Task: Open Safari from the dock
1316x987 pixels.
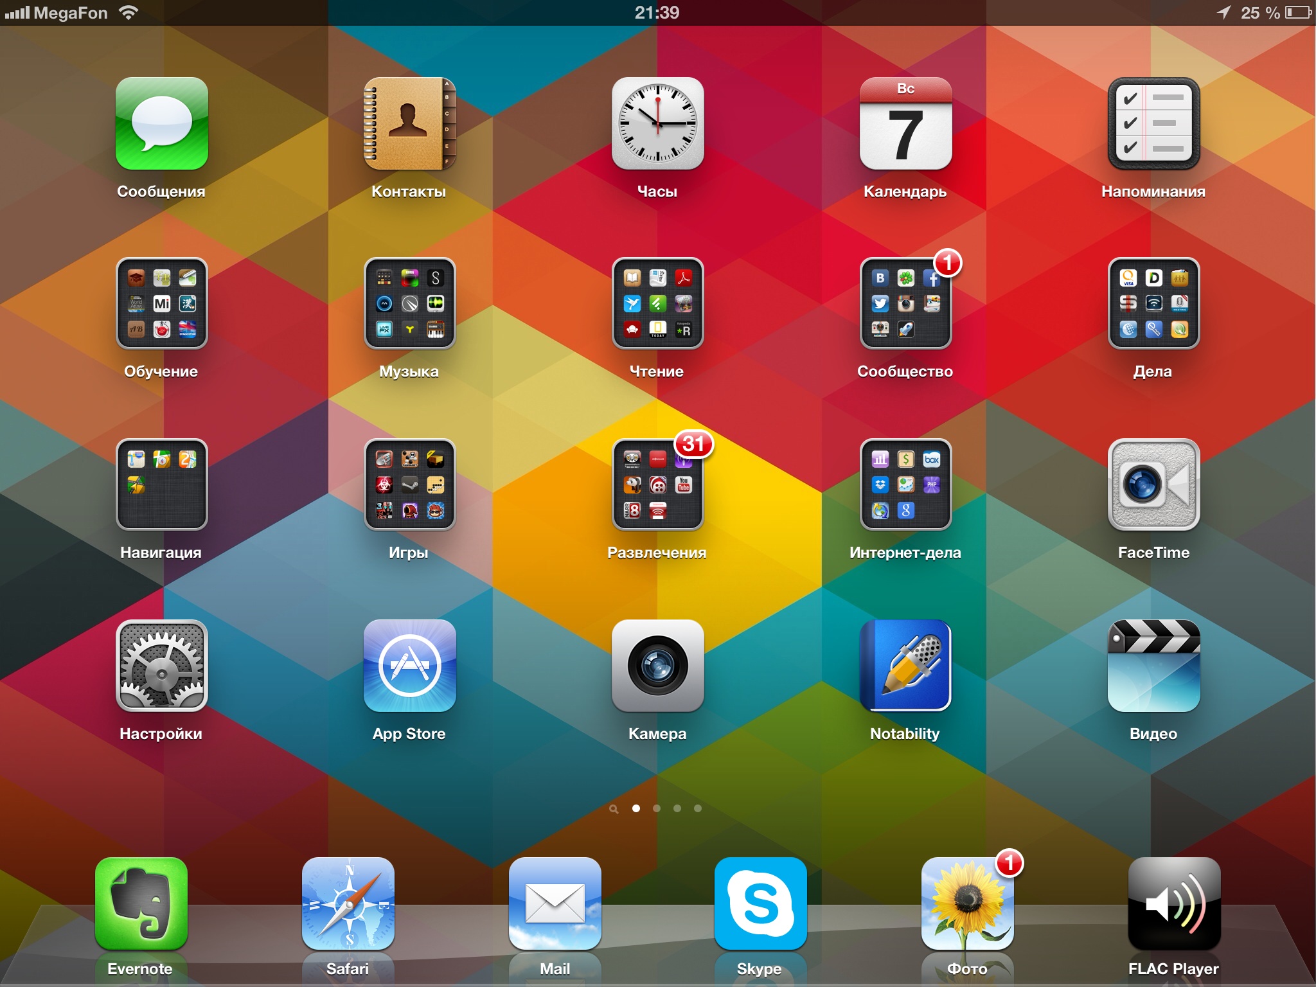Action: 348,903
